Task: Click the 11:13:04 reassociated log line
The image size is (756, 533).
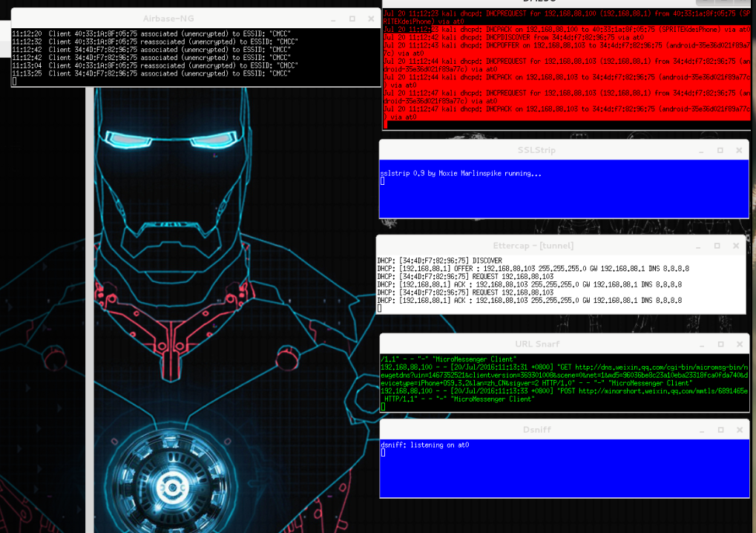Action: tap(155, 65)
